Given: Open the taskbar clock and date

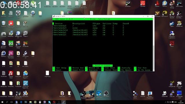Looking at the screenshot, I should 181,102.
